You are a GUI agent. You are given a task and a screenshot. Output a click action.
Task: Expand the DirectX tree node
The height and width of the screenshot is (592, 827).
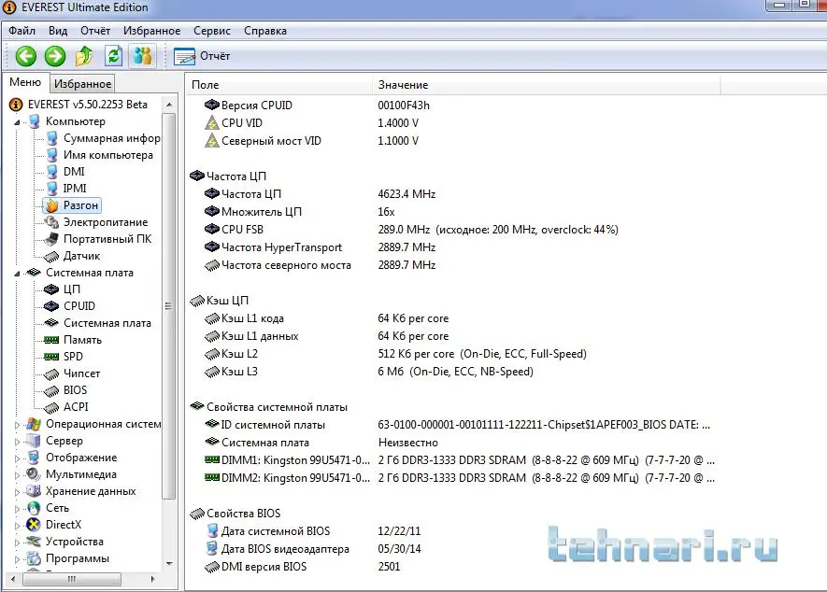17,526
